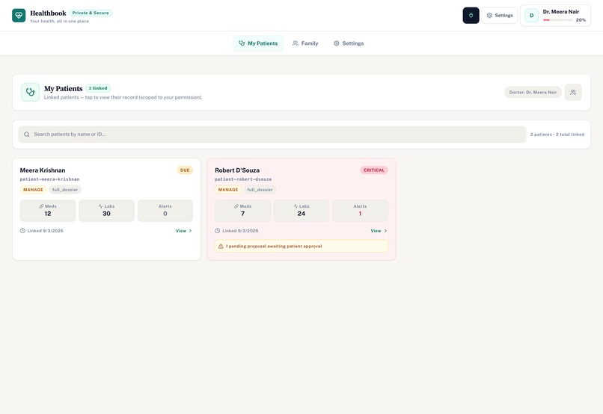The width and height of the screenshot is (603, 414).
Task: Click Meds 7 tile for Robert D'Souza
Action: [242, 211]
